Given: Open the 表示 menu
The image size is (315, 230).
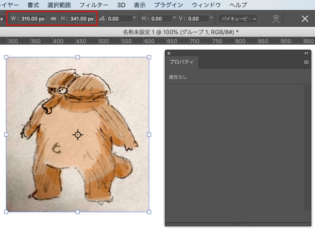Looking at the screenshot, I should point(140,5).
